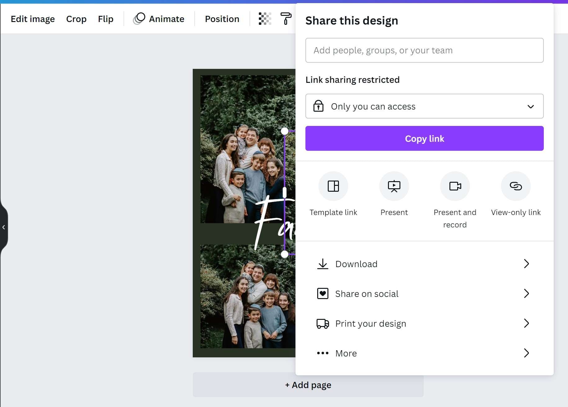Click the Add page button
Image resolution: width=568 pixels, height=407 pixels.
coord(308,385)
